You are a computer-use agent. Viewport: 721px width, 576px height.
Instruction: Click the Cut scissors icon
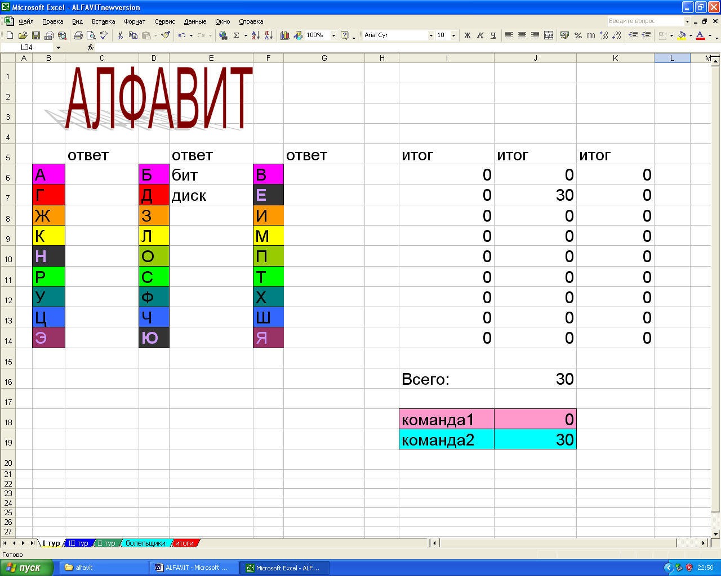[120, 35]
